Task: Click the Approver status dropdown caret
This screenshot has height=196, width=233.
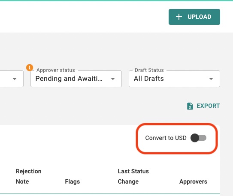Action: [x=113, y=79]
